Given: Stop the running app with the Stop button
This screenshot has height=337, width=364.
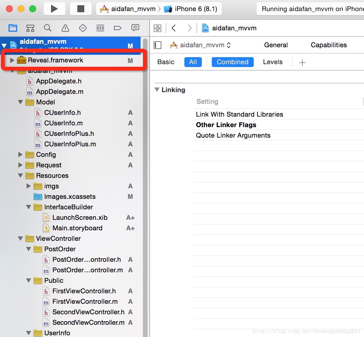Looking at the screenshot, I should pyautogui.click(x=80, y=9).
